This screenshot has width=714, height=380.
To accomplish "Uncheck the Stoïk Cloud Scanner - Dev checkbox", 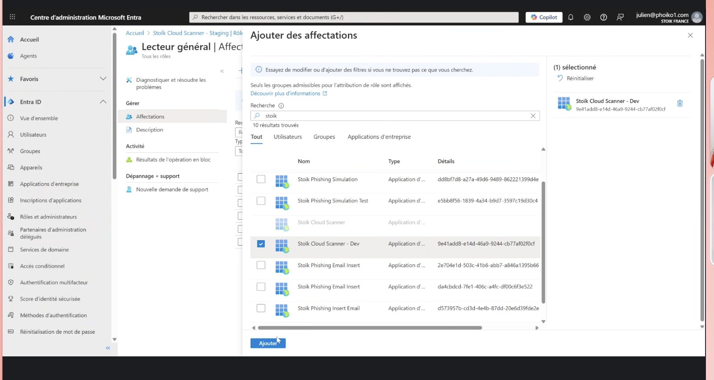I will pos(261,244).
